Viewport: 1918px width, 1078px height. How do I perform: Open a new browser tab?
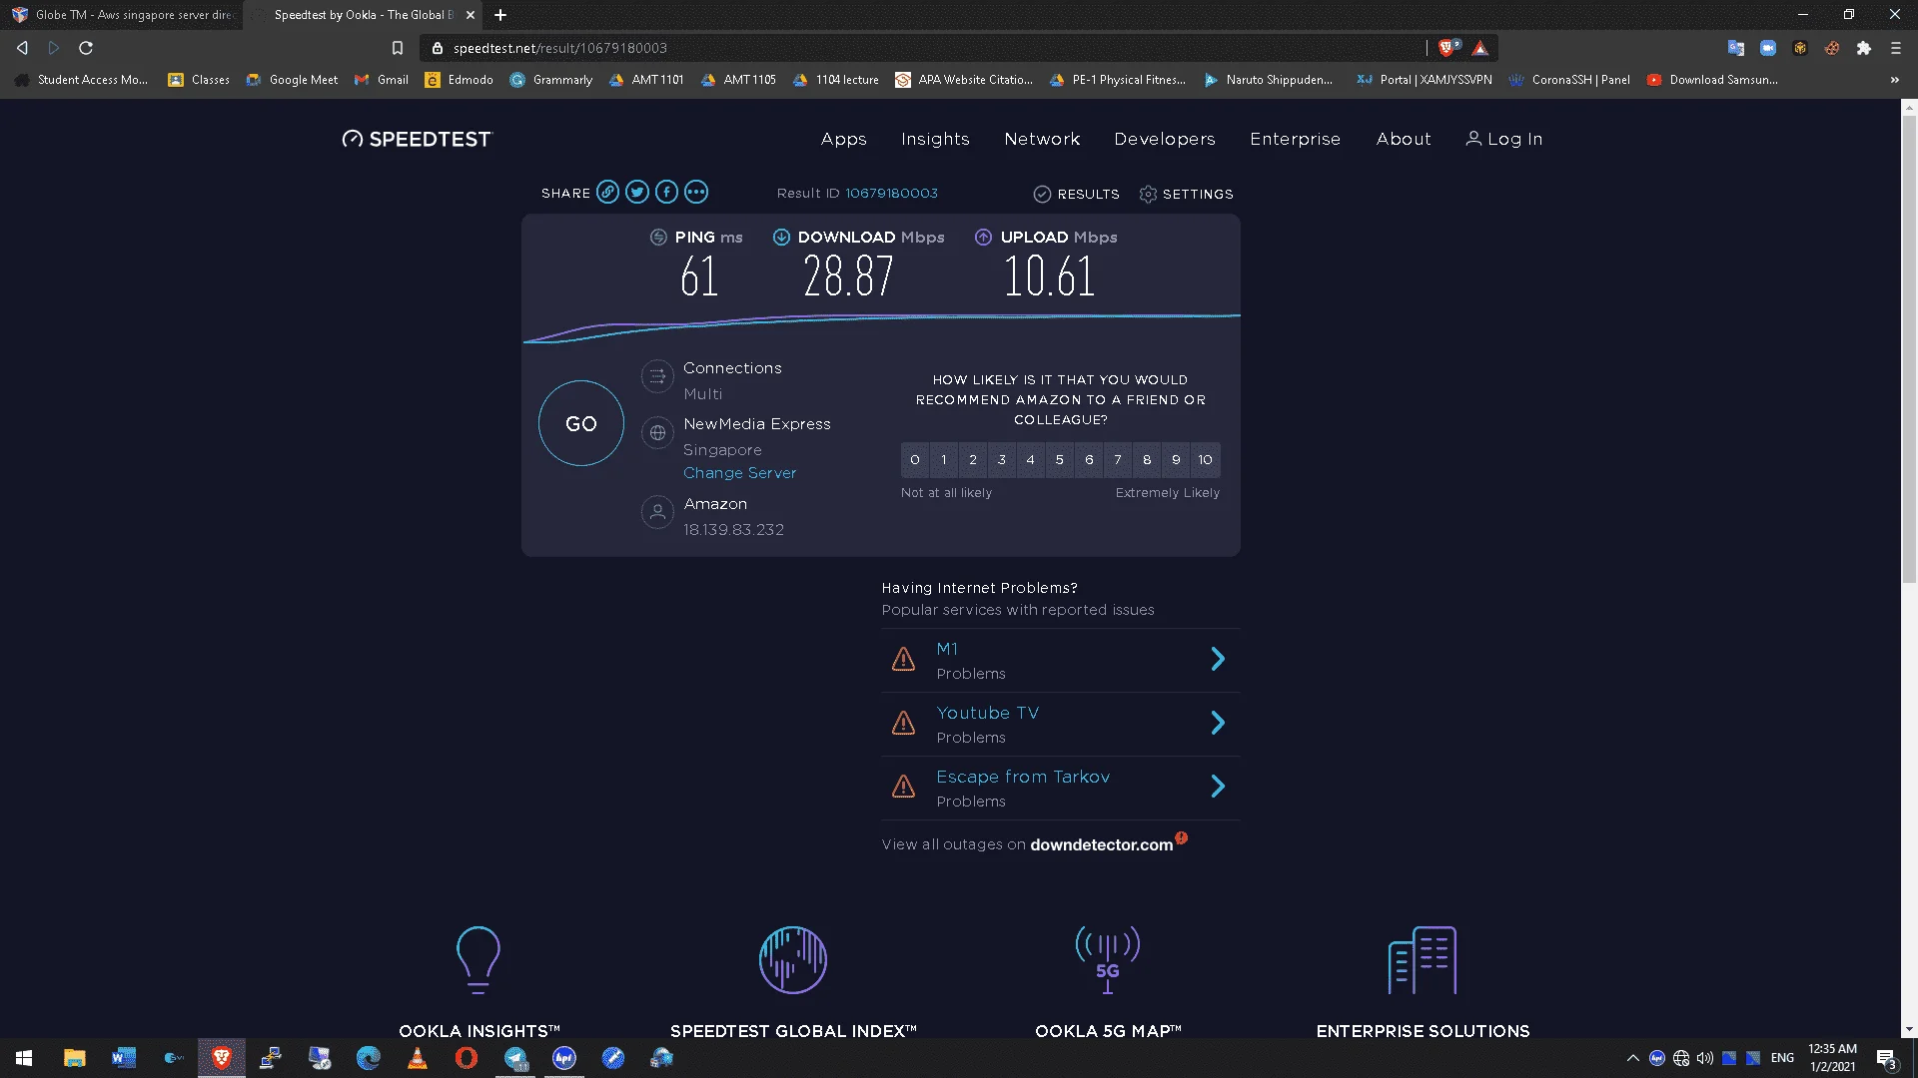point(500,15)
